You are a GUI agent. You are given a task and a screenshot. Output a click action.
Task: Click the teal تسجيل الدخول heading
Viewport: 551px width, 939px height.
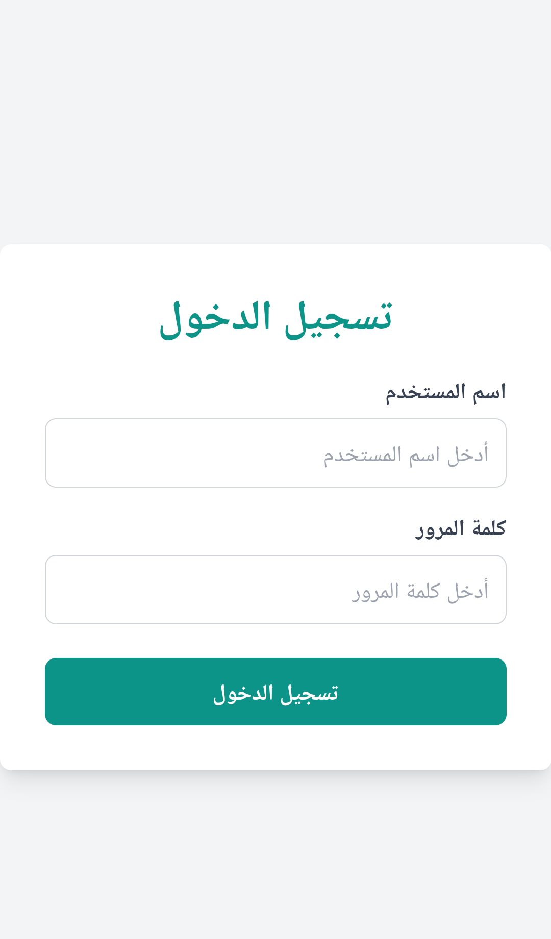point(275,318)
